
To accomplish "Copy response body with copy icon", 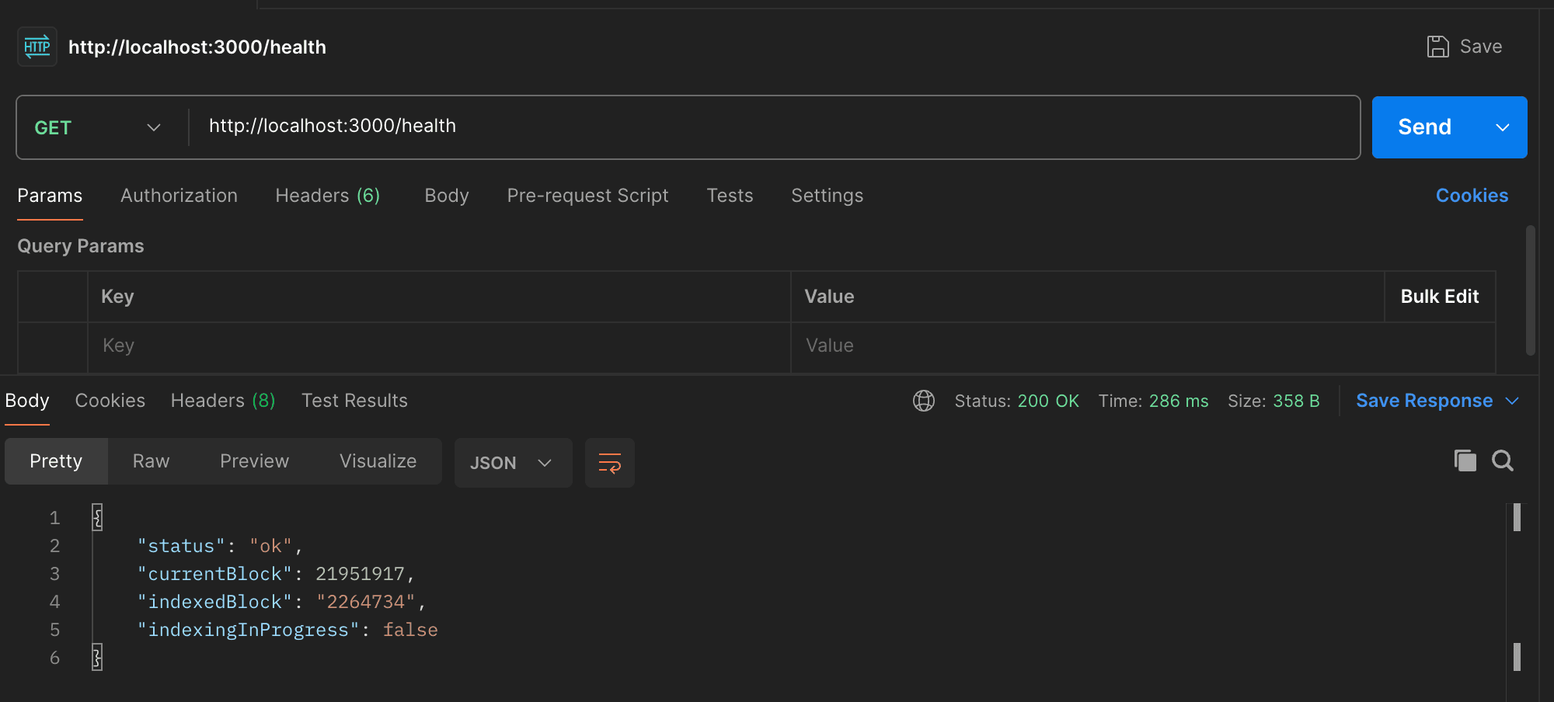I will pyautogui.click(x=1465, y=461).
